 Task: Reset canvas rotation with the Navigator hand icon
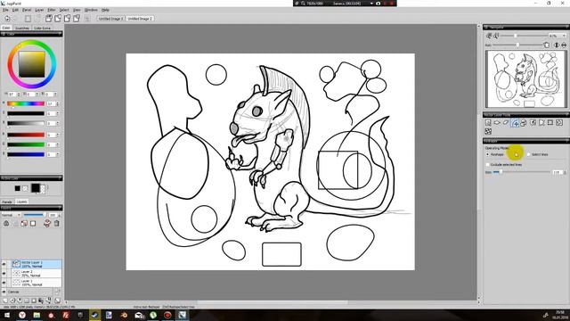[546, 45]
